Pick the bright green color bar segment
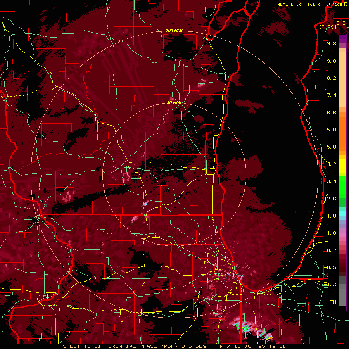349x349 pixels. point(342,187)
